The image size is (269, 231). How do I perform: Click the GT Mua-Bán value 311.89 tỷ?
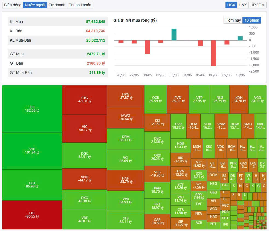tap(97, 73)
